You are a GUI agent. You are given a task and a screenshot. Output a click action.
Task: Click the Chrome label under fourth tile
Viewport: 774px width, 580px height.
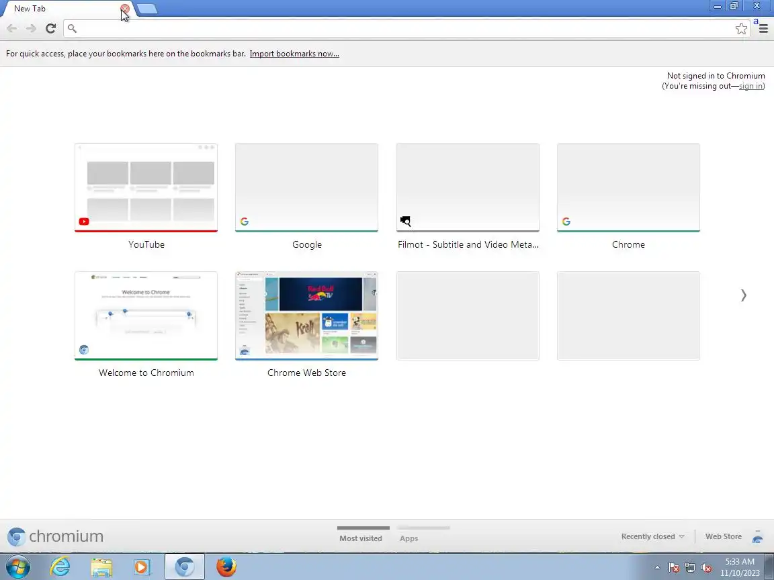[628, 244]
